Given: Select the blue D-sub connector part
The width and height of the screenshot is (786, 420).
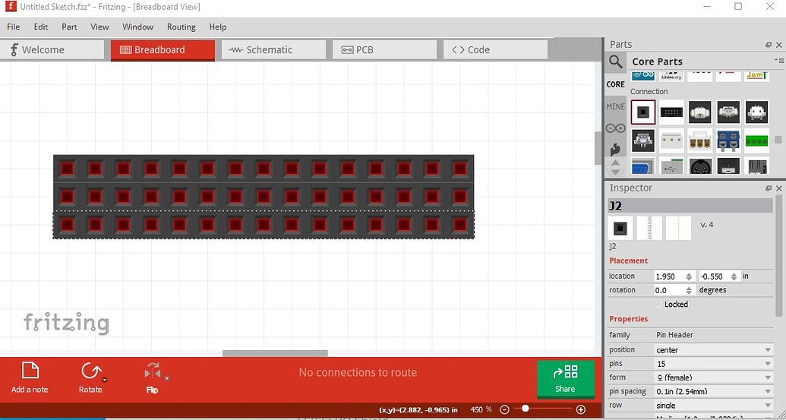Looking at the screenshot, I should [x=642, y=166].
